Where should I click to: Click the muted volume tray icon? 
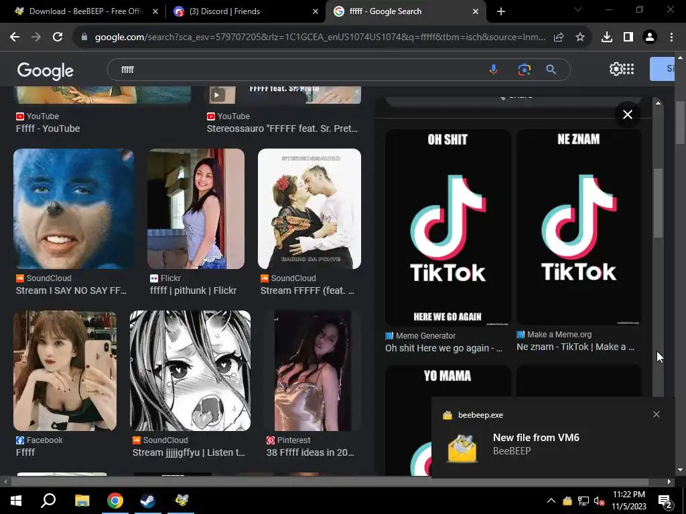pos(599,501)
